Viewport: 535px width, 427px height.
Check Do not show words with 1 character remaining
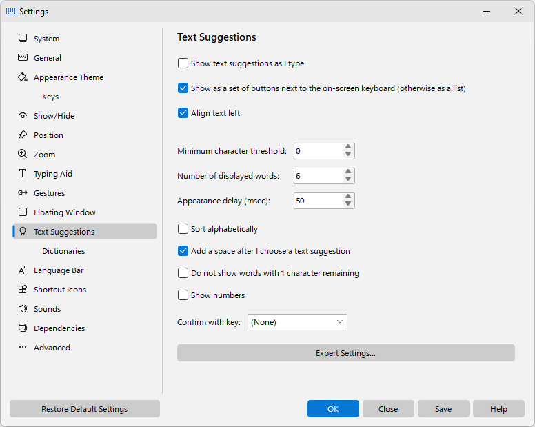(x=183, y=273)
